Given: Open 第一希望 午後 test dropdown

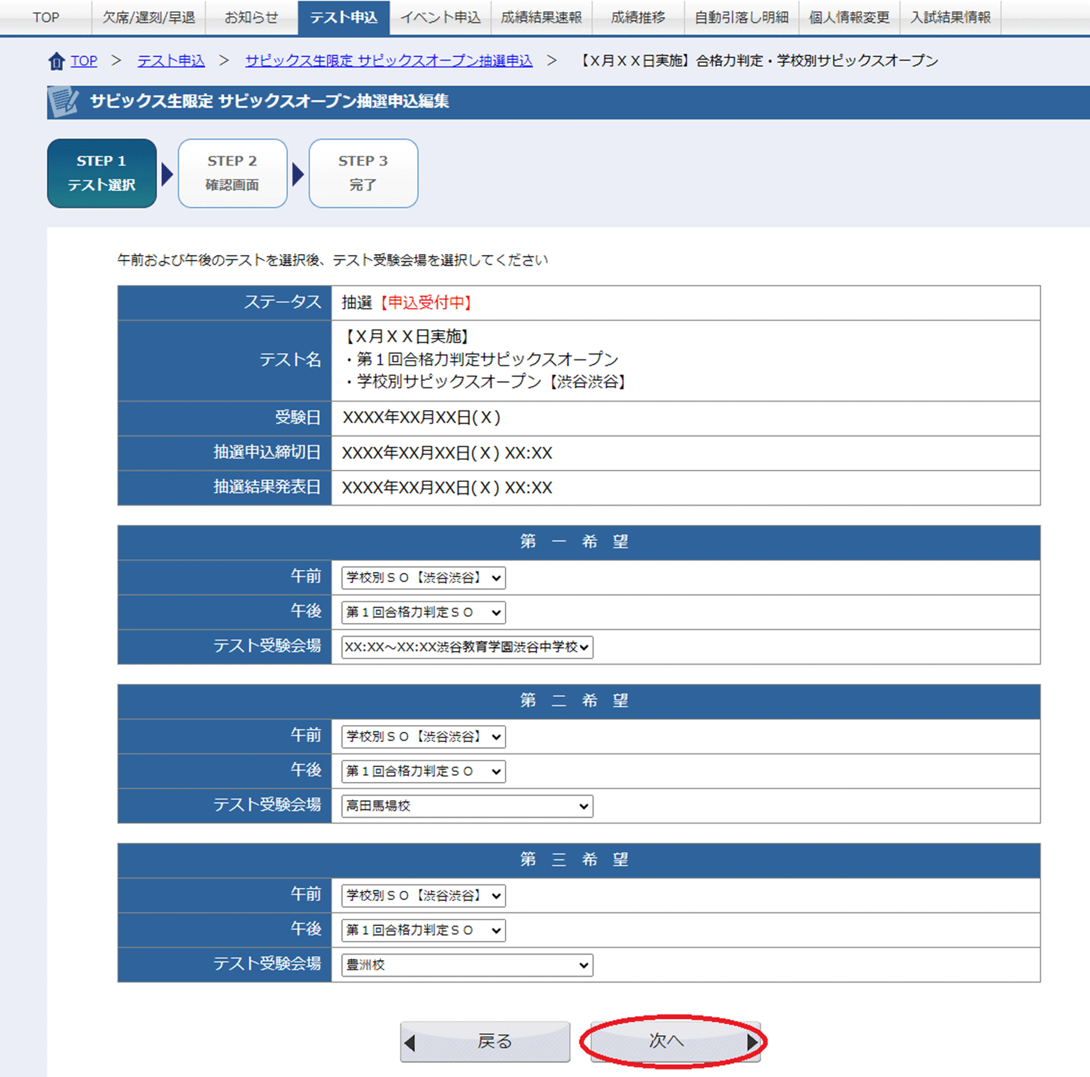Looking at the screenshot, I should 423,612.
